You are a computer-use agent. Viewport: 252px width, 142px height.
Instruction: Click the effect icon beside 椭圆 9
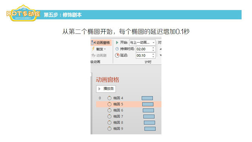(109, 129)
